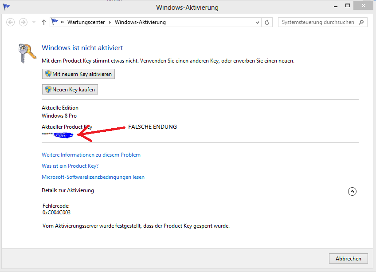Collapse the Details zur Aktivierung section

[x=352, y=191]
